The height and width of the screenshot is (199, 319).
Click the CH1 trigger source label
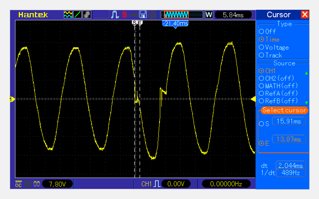tap(146, 184)
